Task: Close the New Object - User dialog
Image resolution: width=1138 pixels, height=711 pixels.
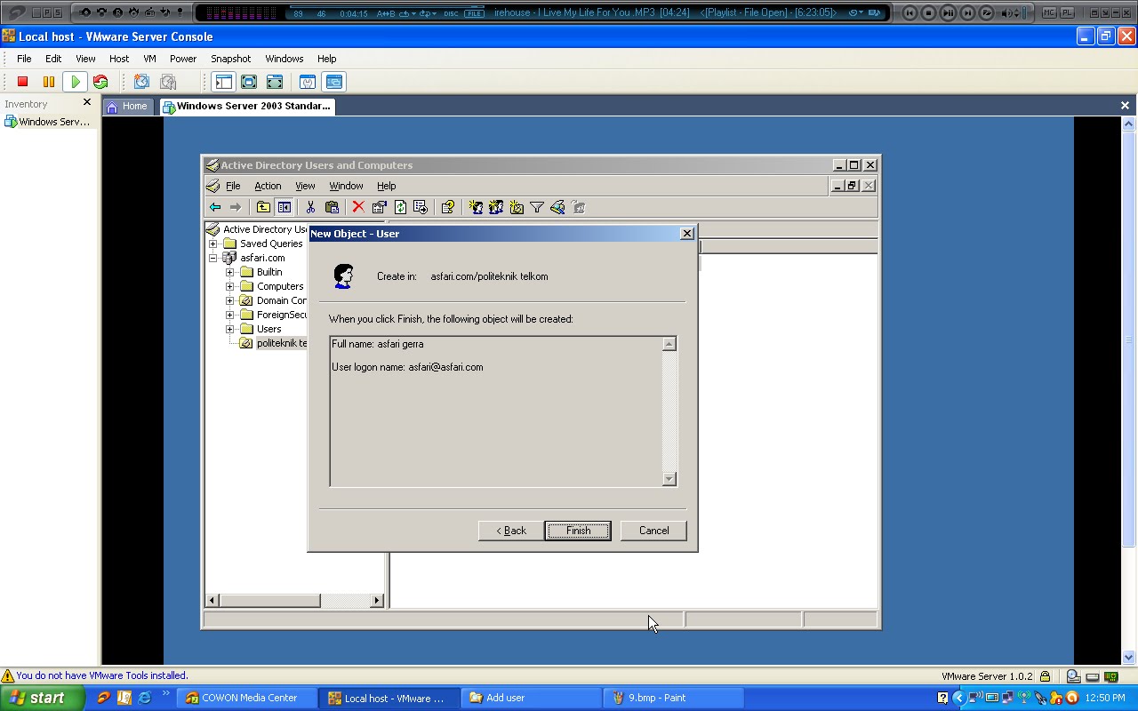Action: [686, 233]
